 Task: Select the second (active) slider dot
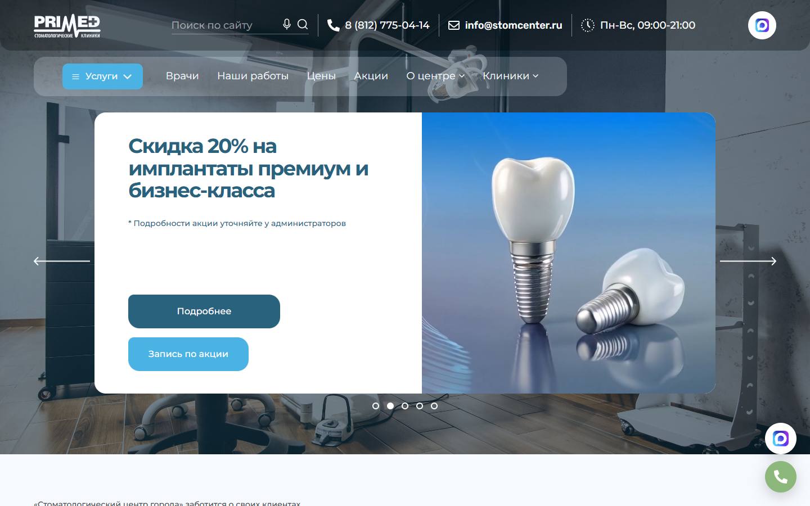click(390, 406)
